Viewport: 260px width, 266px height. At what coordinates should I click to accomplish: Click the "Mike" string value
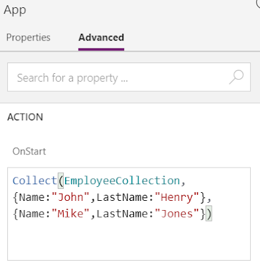tap(70, 213)
